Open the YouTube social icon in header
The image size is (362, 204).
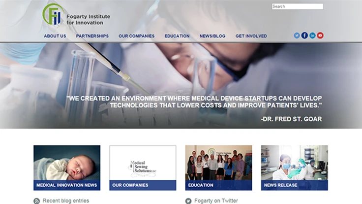tap(320, 35)
